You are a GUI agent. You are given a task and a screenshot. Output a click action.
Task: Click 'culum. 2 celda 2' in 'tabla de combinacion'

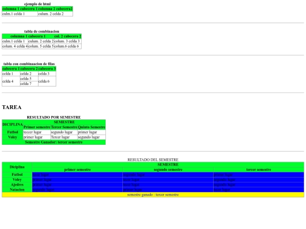41,41
